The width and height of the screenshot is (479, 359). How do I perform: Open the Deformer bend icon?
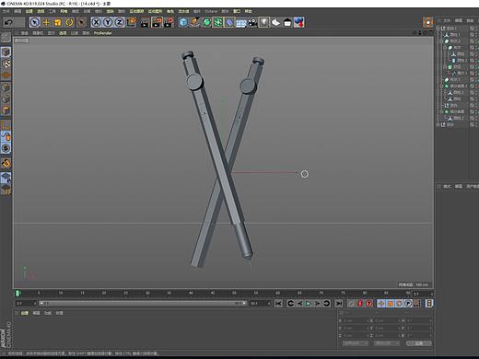229,22
